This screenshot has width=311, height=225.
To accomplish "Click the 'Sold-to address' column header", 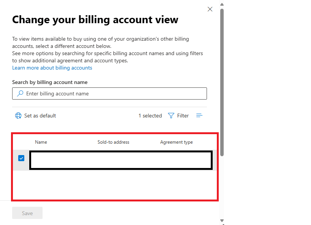I will [x=113, y=142].
